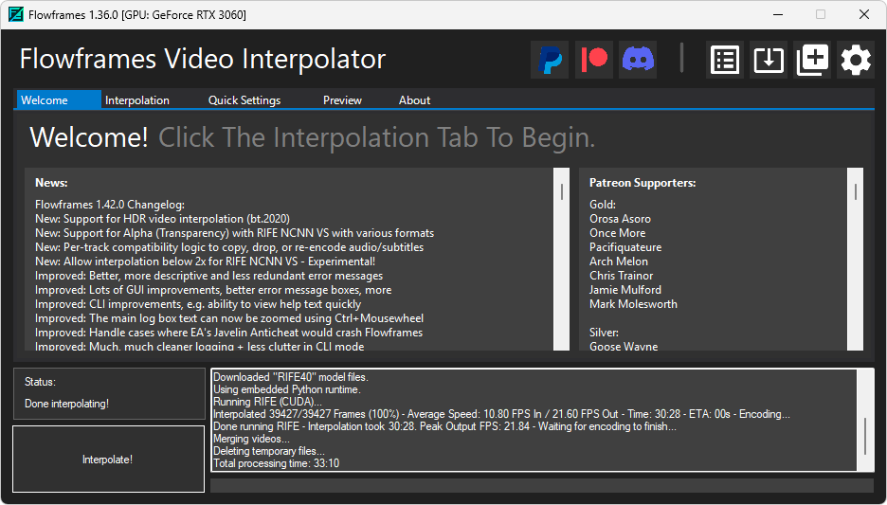Click the 'News:' heading
887x505 pixels.
coord(51,183)
